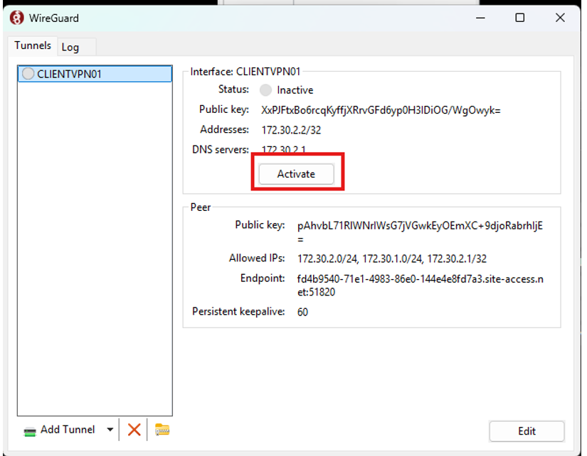Click the Inactive status text
The width and height of the screenshot is (587, 456).
[x=295, y=90]
